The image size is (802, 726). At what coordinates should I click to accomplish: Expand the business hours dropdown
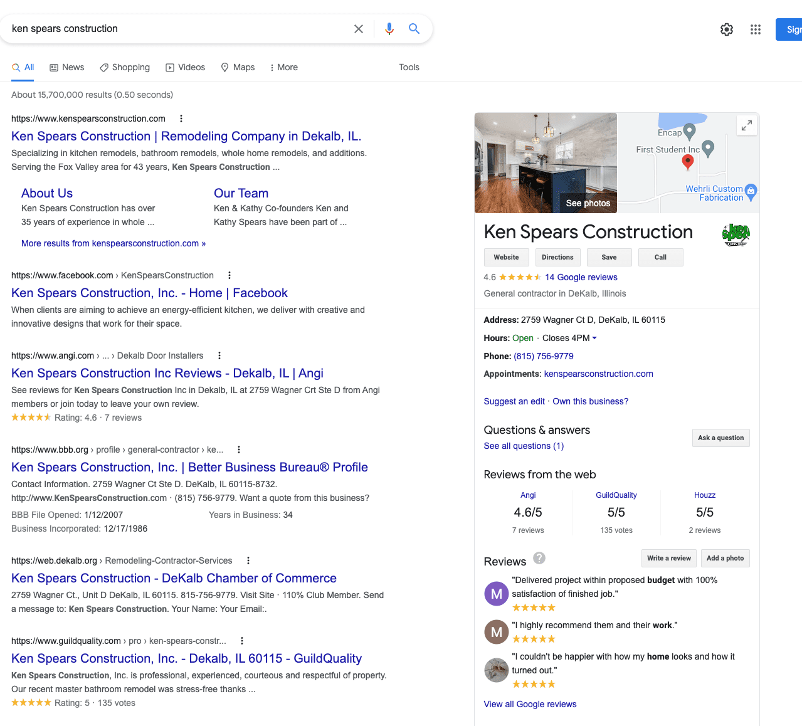coord(594,338)
